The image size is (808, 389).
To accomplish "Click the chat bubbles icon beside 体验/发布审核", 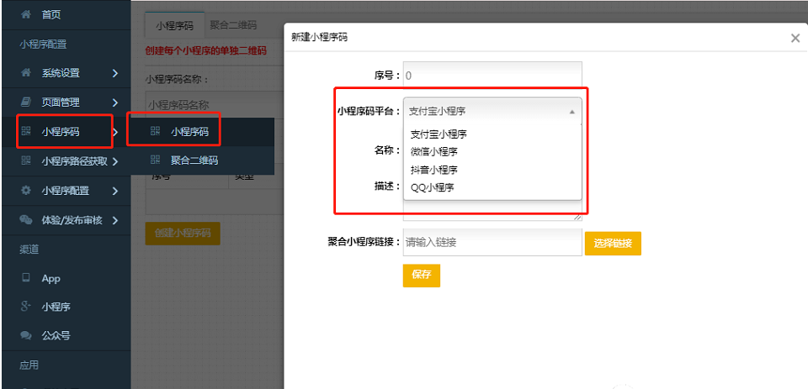I will click(x=25, y=220).
